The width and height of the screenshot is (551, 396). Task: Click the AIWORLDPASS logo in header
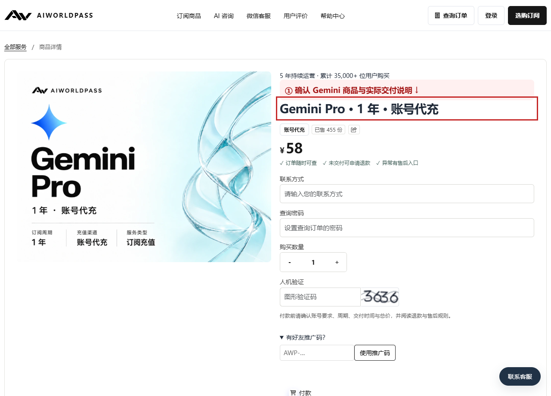pos(49,15)
